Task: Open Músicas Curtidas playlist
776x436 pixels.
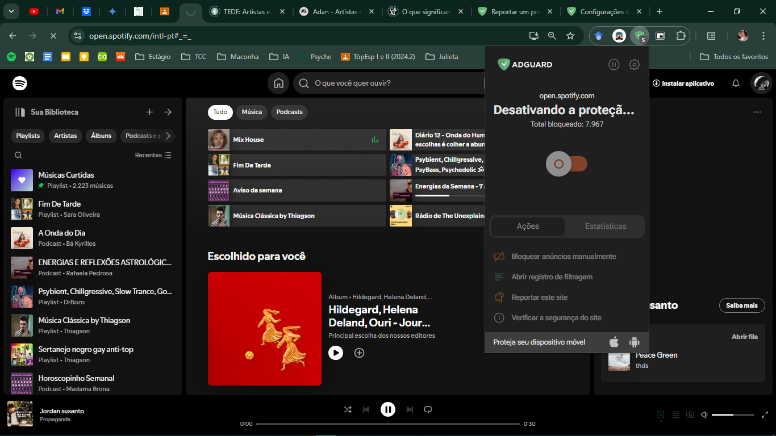Action: [93, 180]
